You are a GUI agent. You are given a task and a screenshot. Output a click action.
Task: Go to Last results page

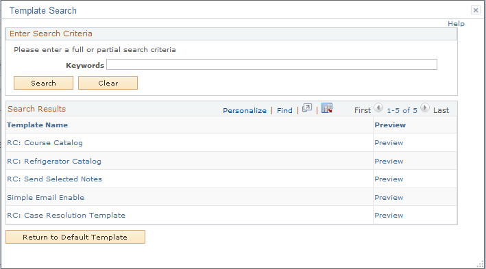point(441,110)
